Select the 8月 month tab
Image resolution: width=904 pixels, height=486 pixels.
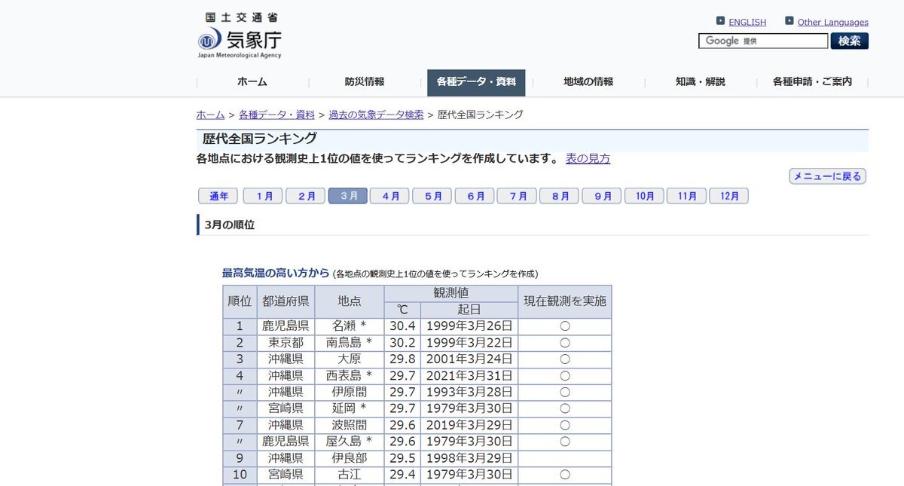point(559,196)
